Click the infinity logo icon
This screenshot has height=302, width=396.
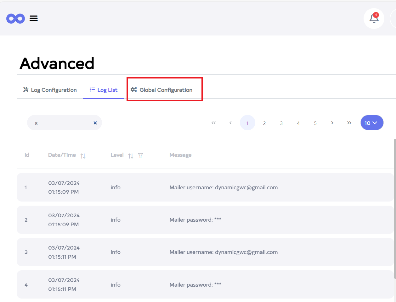pyautogui.click(x=15, y=19)
